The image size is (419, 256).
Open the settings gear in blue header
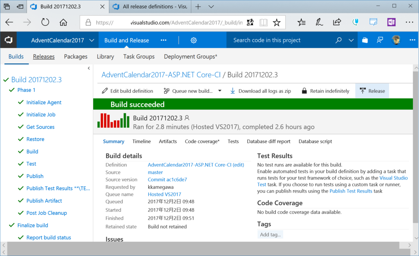194,40
